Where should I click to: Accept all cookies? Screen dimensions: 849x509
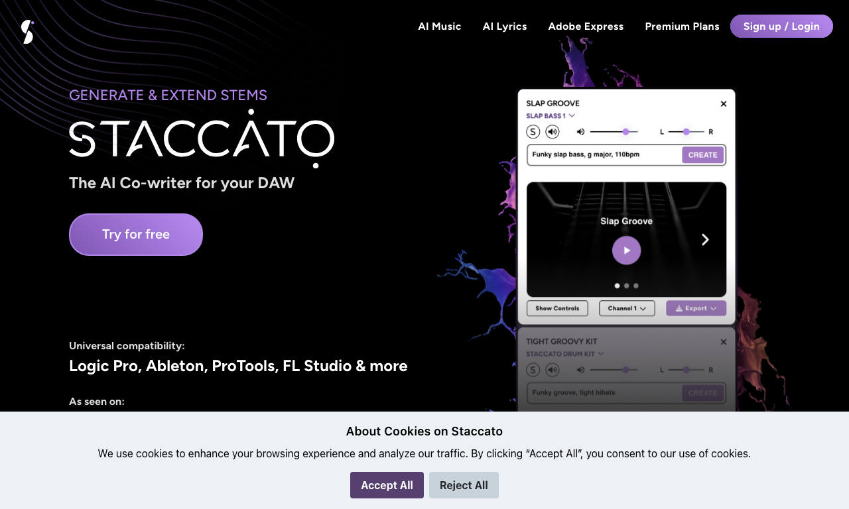point(387,485)
